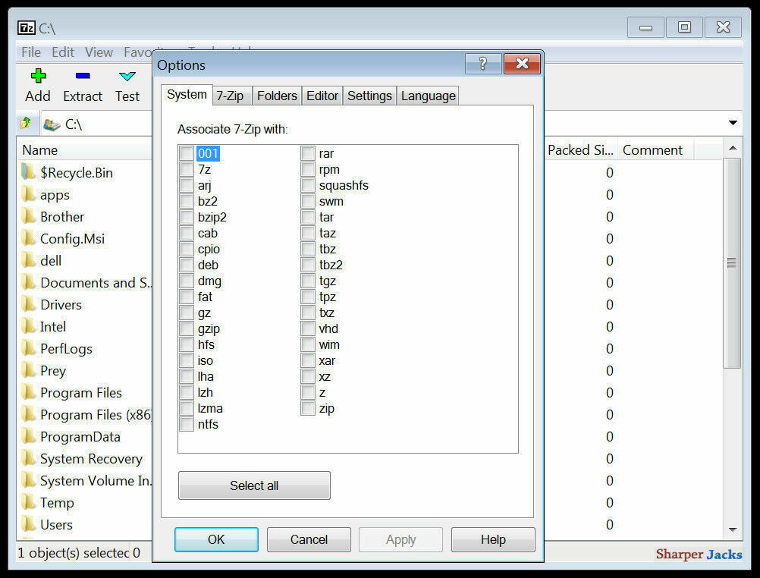Sort by the Name column header
Image resolution: width=760 pixels, height=578 pixels.
[85, 150]
